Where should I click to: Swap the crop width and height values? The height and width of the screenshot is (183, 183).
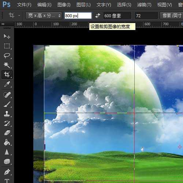[x=98, y=16]
